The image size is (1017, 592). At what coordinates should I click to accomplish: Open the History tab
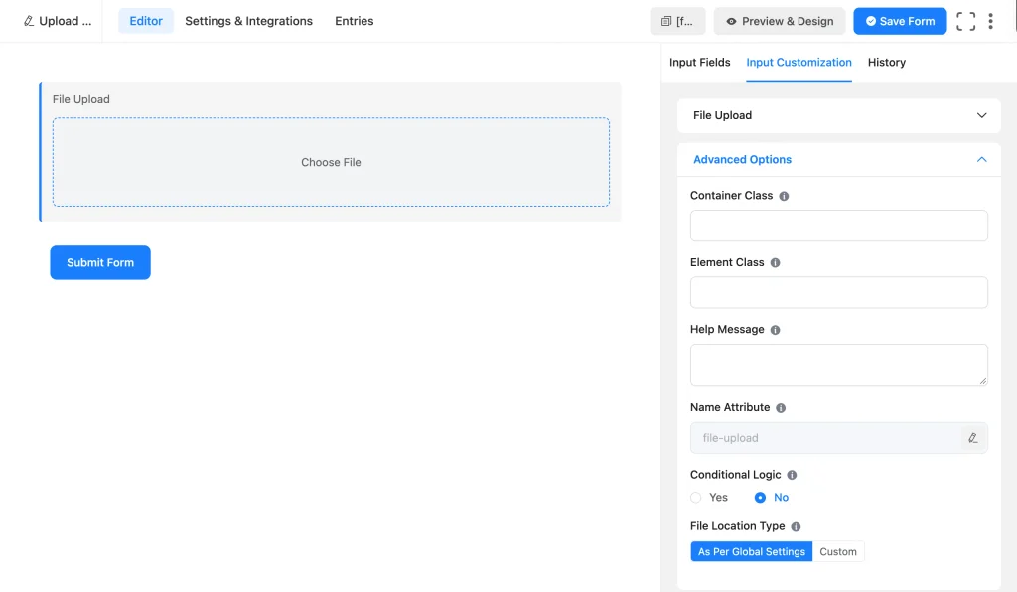[887, 63]
